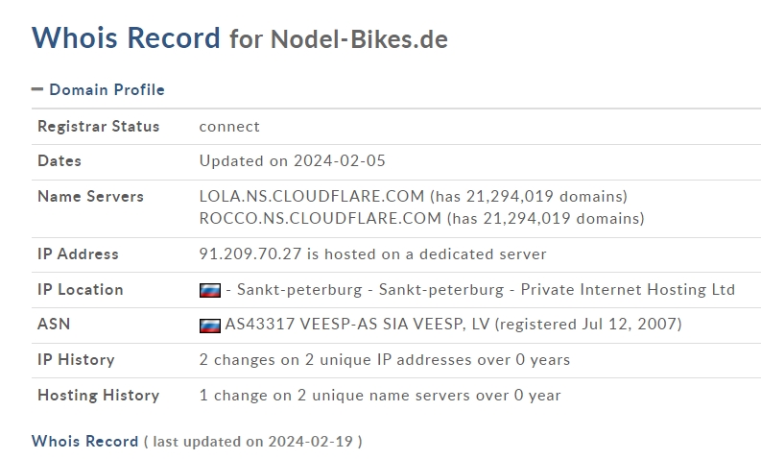The width and height of the screenshot is (761, 459).
Task: Click the Hosting History change text
Action: [x=380, y=396]
